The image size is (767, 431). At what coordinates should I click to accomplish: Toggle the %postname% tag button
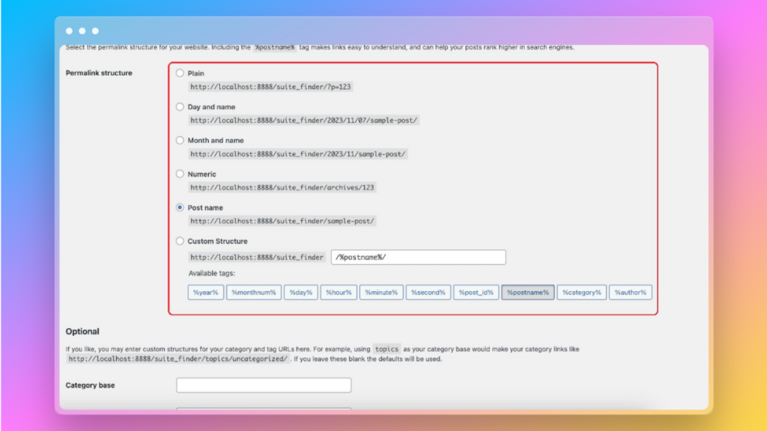pyautogui.click(x=528, y=293)
